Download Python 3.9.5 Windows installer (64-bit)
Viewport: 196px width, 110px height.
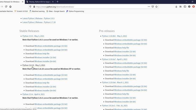click(45, 61)
